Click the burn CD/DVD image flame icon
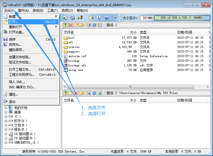Screen dimensions: 213x156 tap(80, 18)
